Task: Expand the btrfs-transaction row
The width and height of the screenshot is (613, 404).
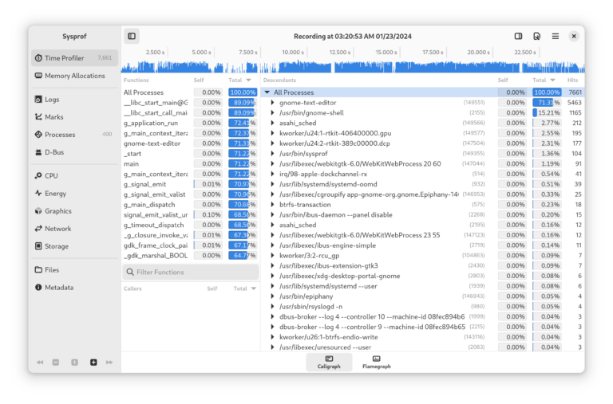Action: point(272,205)
